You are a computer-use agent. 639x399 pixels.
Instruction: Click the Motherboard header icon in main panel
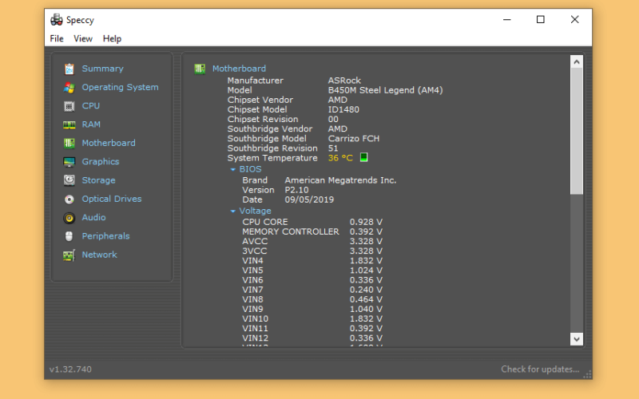(200, 69)
